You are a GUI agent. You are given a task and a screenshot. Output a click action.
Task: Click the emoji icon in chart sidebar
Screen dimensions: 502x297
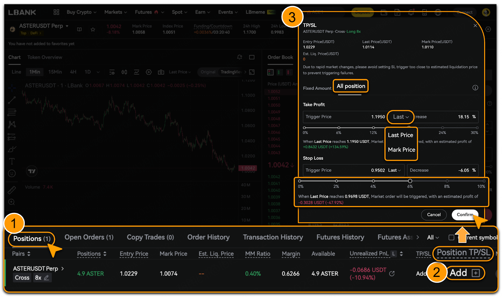[x=12, y=173]
